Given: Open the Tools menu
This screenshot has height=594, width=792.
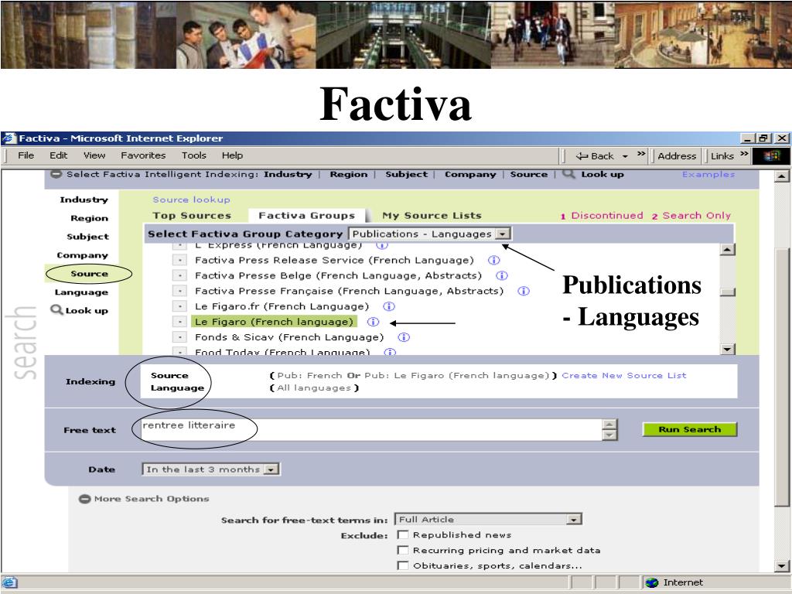Looking at the screenshot, I should (x=194, y=155).
